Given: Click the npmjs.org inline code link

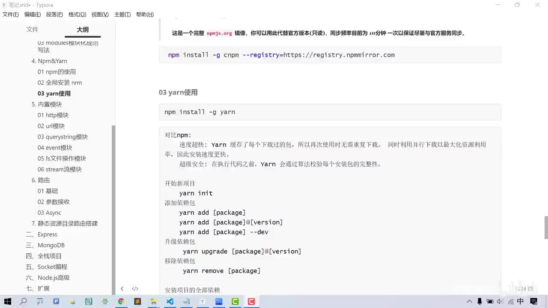Looking at the screenshot, I should tap(219, 33).
